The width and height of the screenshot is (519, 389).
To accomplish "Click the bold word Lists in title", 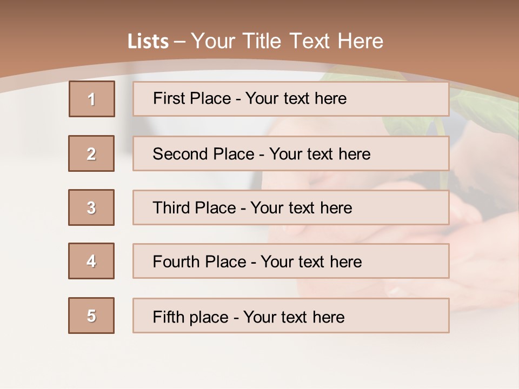I will point(148,42).
